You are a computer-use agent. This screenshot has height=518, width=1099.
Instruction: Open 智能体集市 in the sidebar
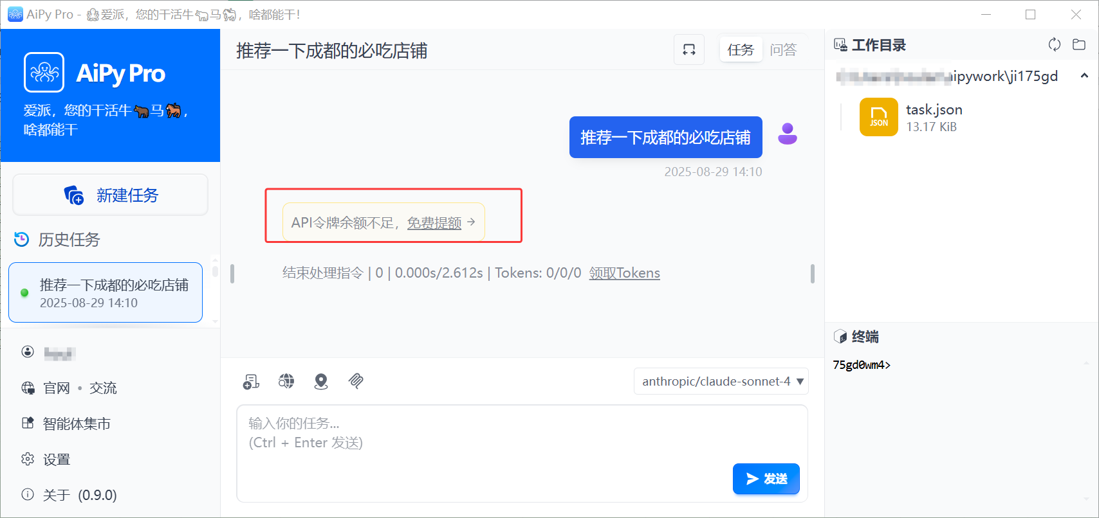[x=76, y=424]
